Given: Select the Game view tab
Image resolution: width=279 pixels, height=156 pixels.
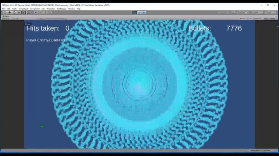Looking at the screenshot, I should pos(6,16).
